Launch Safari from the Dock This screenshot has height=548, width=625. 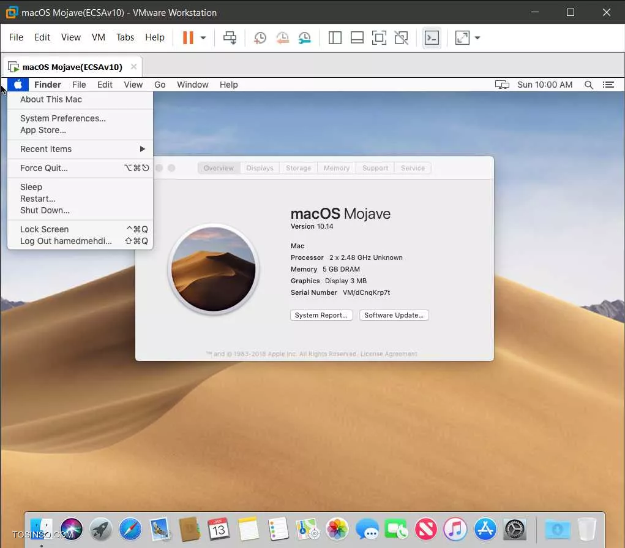point(130,529)
